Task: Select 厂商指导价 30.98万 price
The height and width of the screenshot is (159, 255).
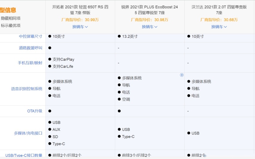Action: pos(149,20)
